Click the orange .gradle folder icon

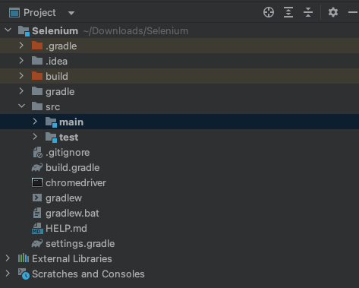pyautogui.click(x=37, y=46)
